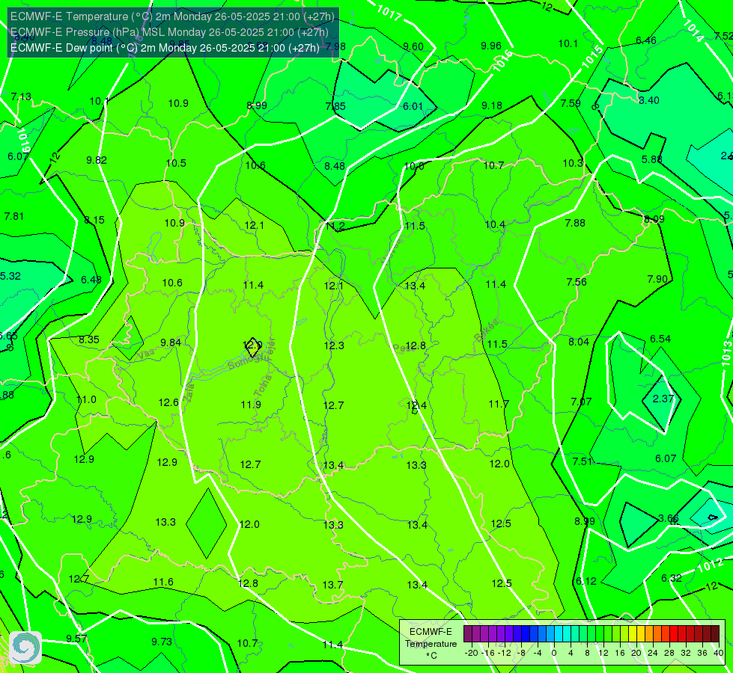Click the ECMWF-E Temperature °C legend title
The width and height of the screenshot is (733, 673).
pos(431,644)
